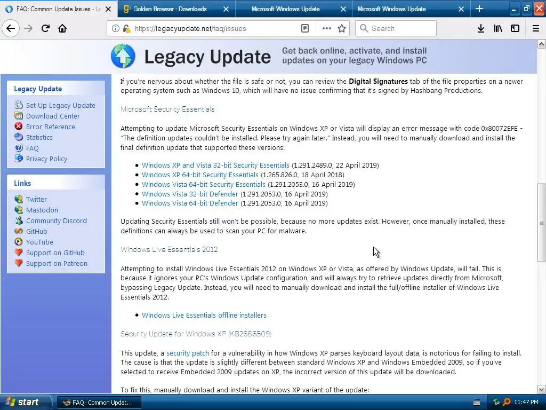Go back to the previous page
This screenshot has width=546, height=410.
point(11,28)
